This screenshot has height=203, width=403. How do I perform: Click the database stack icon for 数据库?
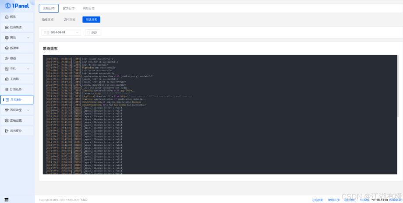7,48
